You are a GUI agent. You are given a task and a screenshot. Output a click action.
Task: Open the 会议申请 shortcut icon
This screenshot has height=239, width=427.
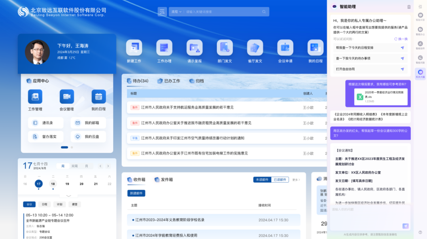tap(285, 48)
